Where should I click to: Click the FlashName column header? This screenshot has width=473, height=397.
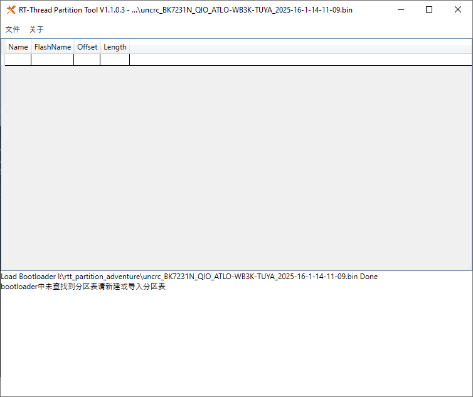click(x=53, y=47)
